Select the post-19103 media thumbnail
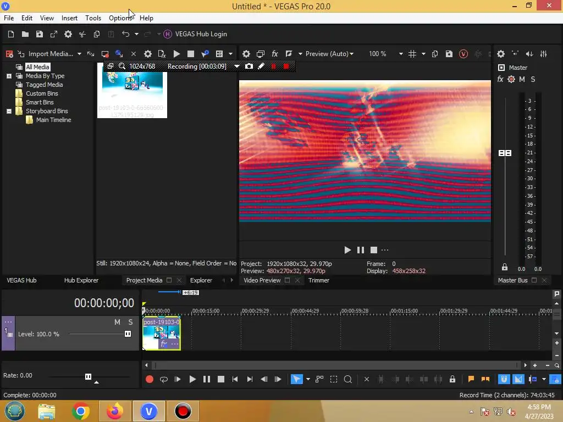This screenshot has height=422, width=563. [132, 91]
